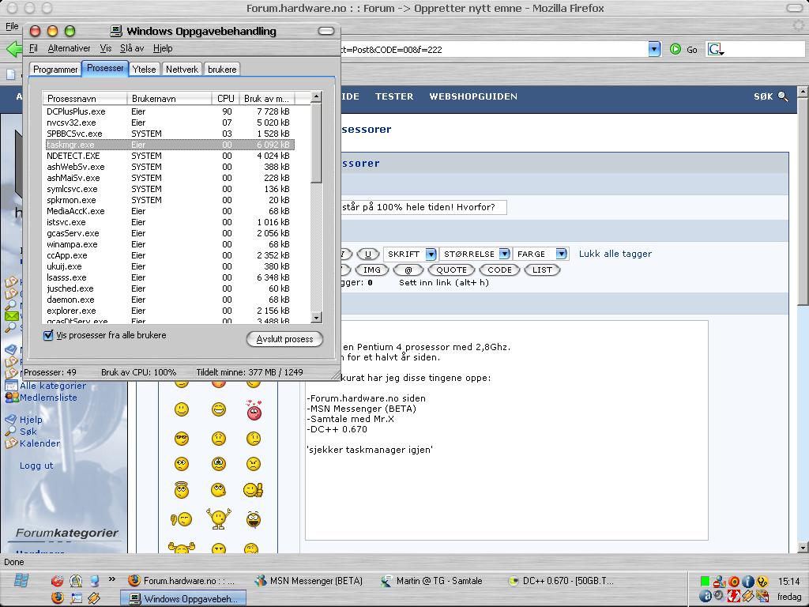
Task: Insert the wide-mouth laughing emoticon
Action: pos(254,519)
